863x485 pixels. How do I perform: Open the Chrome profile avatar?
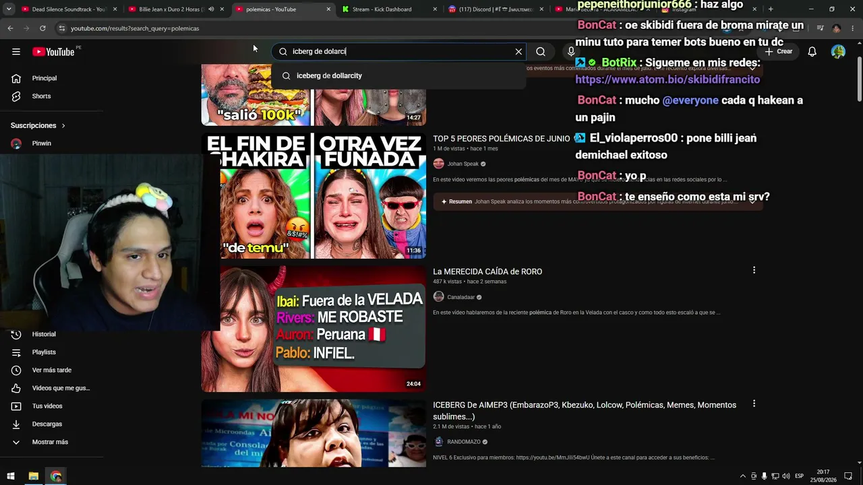pyautogui.click(x=836, y=28)
